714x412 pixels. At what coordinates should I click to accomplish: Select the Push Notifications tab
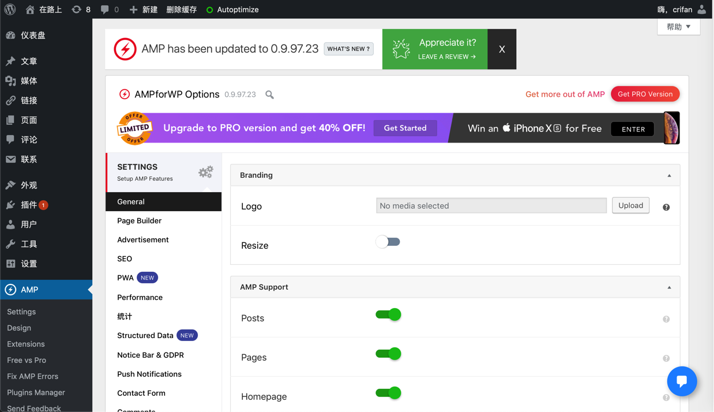click(164, 374)
